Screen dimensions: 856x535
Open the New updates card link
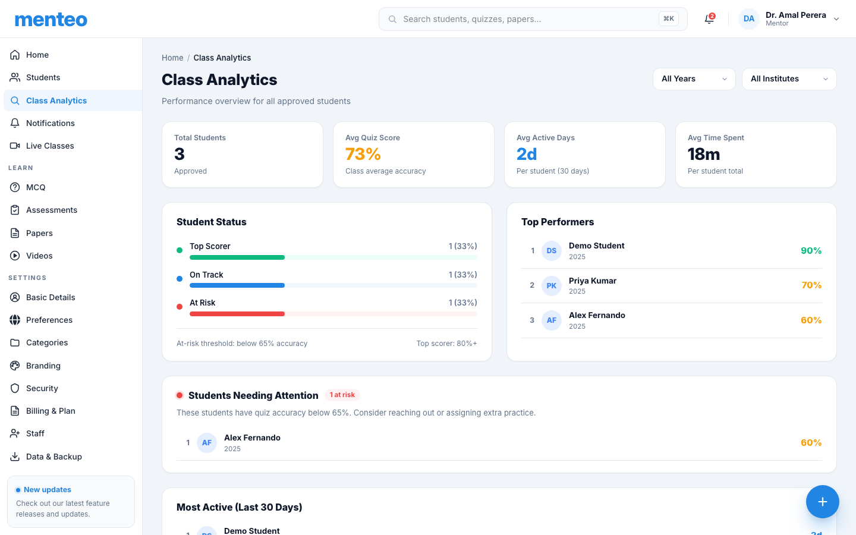[71, 502]
